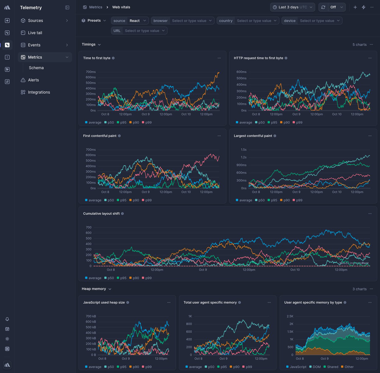
Task: Open the sparkle AI section in the icon rail
Action: tap(7, 20)
